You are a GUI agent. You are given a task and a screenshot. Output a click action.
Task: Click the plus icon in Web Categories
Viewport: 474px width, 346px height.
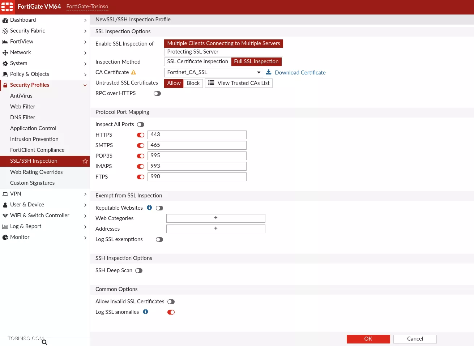click(216, 218)
